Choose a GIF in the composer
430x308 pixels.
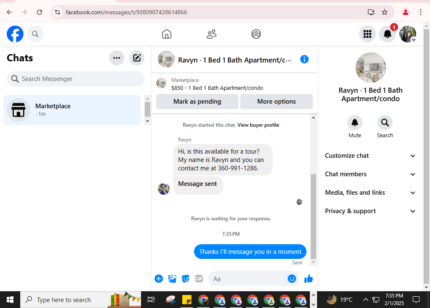click(x=199, y=279)
